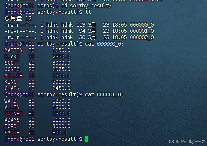
Task: Click the salary value 2850.0
Action: click(x=62, y=56)
